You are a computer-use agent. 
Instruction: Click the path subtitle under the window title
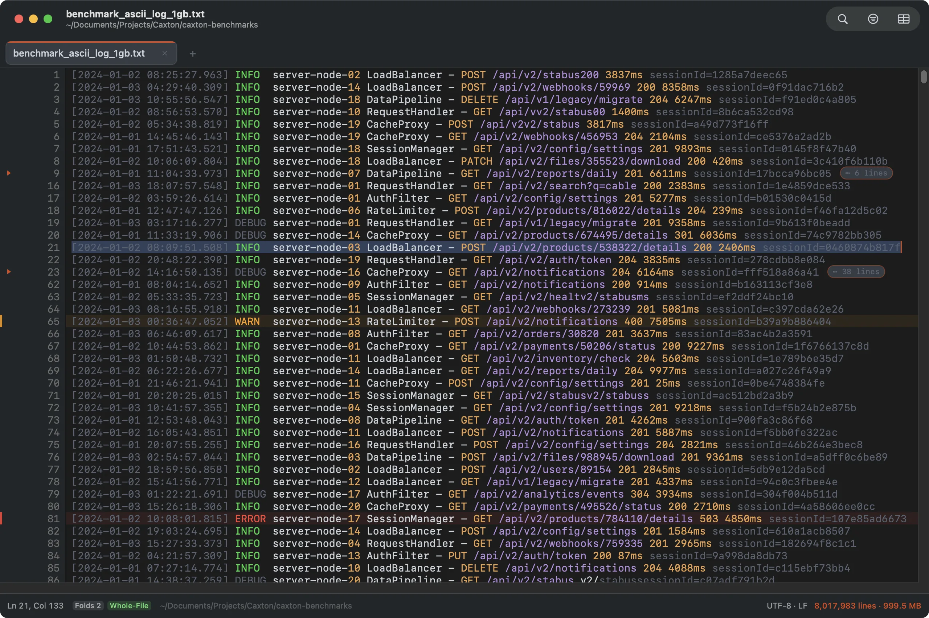pos(162,25)
